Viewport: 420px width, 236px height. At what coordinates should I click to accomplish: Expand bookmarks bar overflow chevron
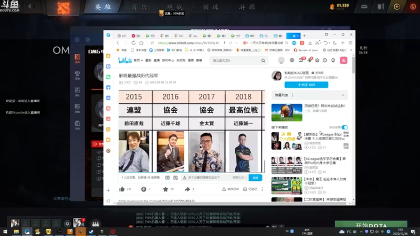coord(351,50)
